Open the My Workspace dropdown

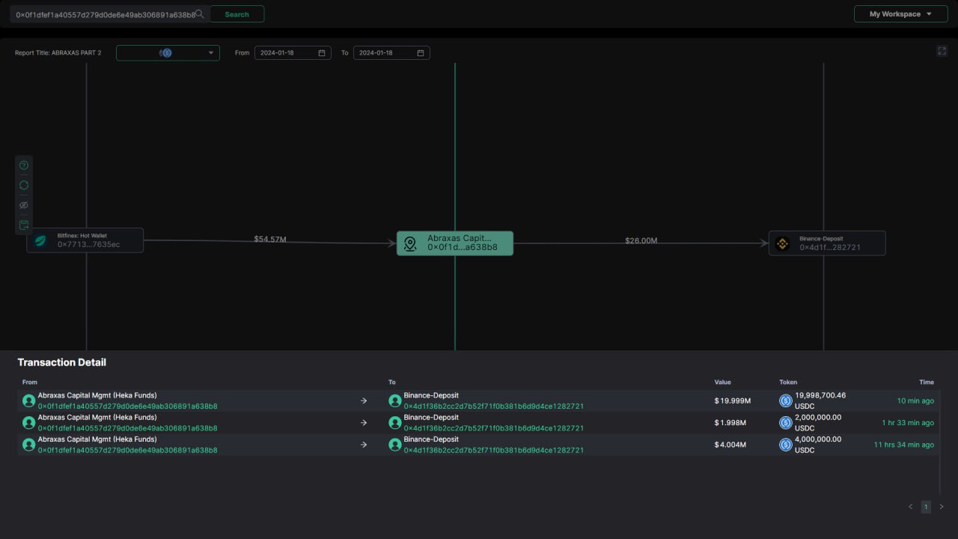pos(900,14)
